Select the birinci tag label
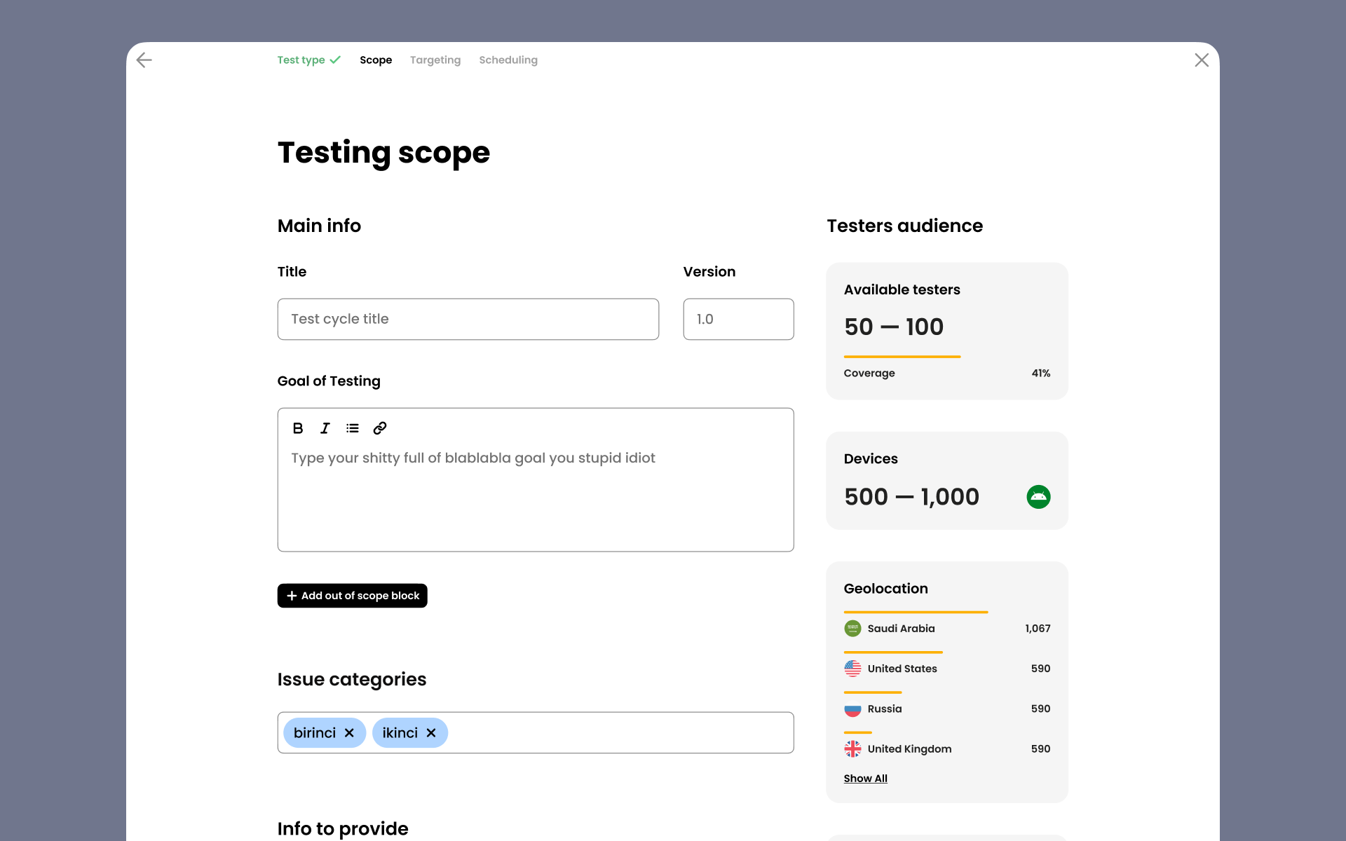The height and width of the screenshot is (841, 1346). point(315,733)
